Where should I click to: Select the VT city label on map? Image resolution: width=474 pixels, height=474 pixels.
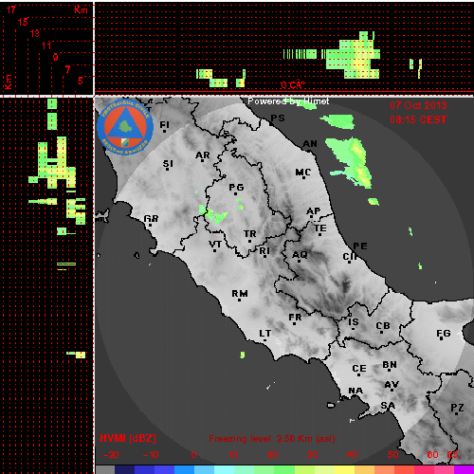click(215, 245)
